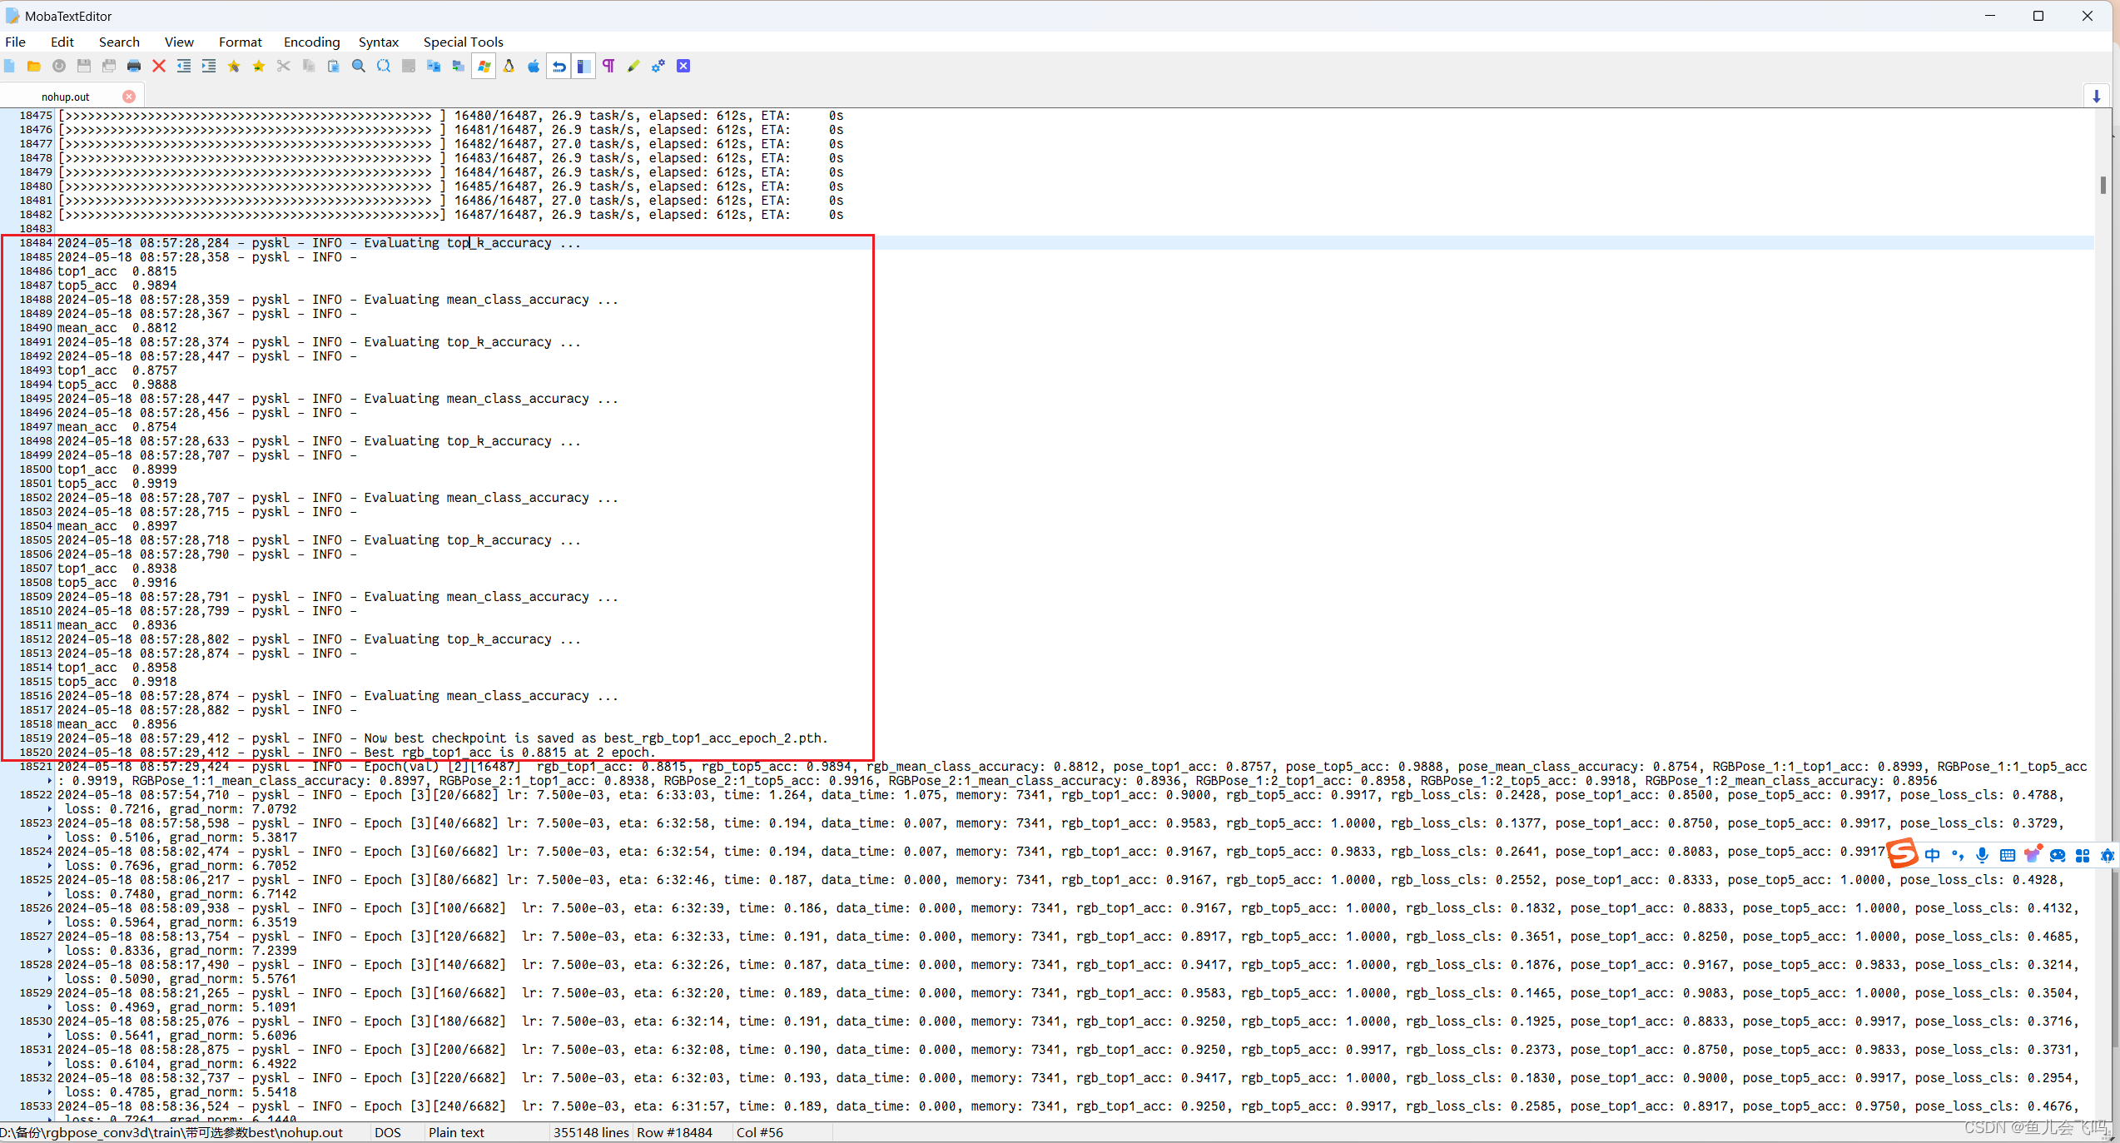This screenshot has width=2120, height=1143.
Task: Toggle Linux Unix line format
Action: click(509, 67)
